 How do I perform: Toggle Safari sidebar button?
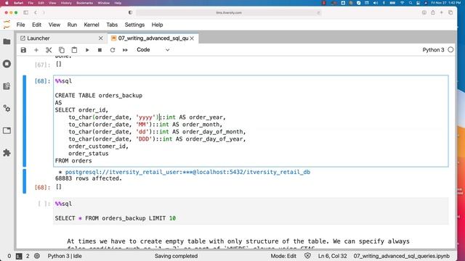(26, 12)
